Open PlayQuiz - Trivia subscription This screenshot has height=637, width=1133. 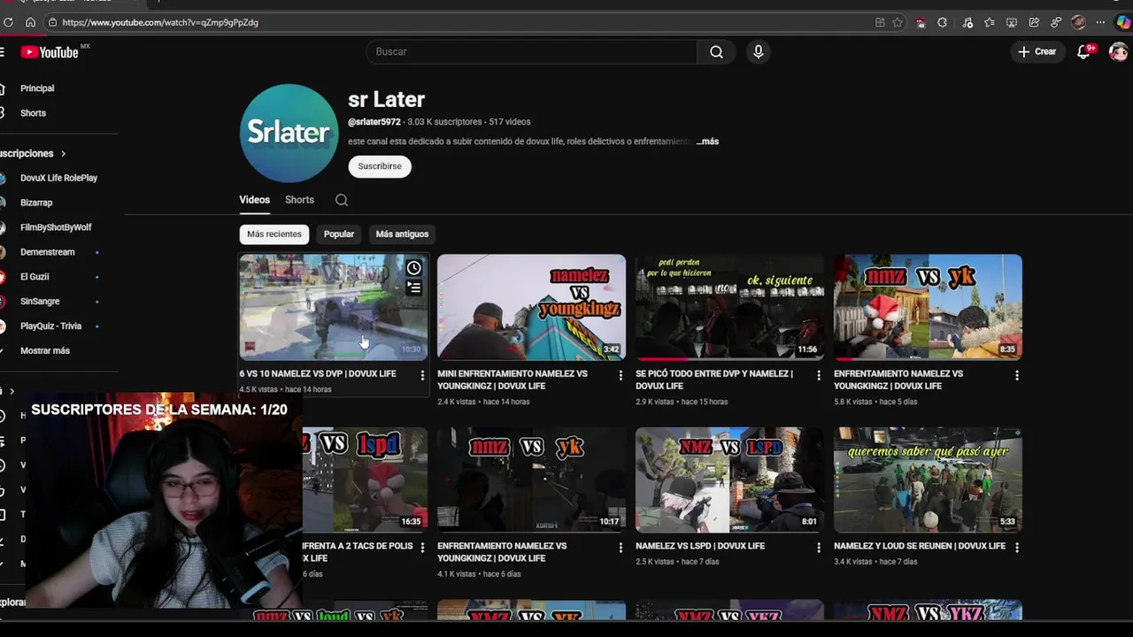tap(50, 326)
